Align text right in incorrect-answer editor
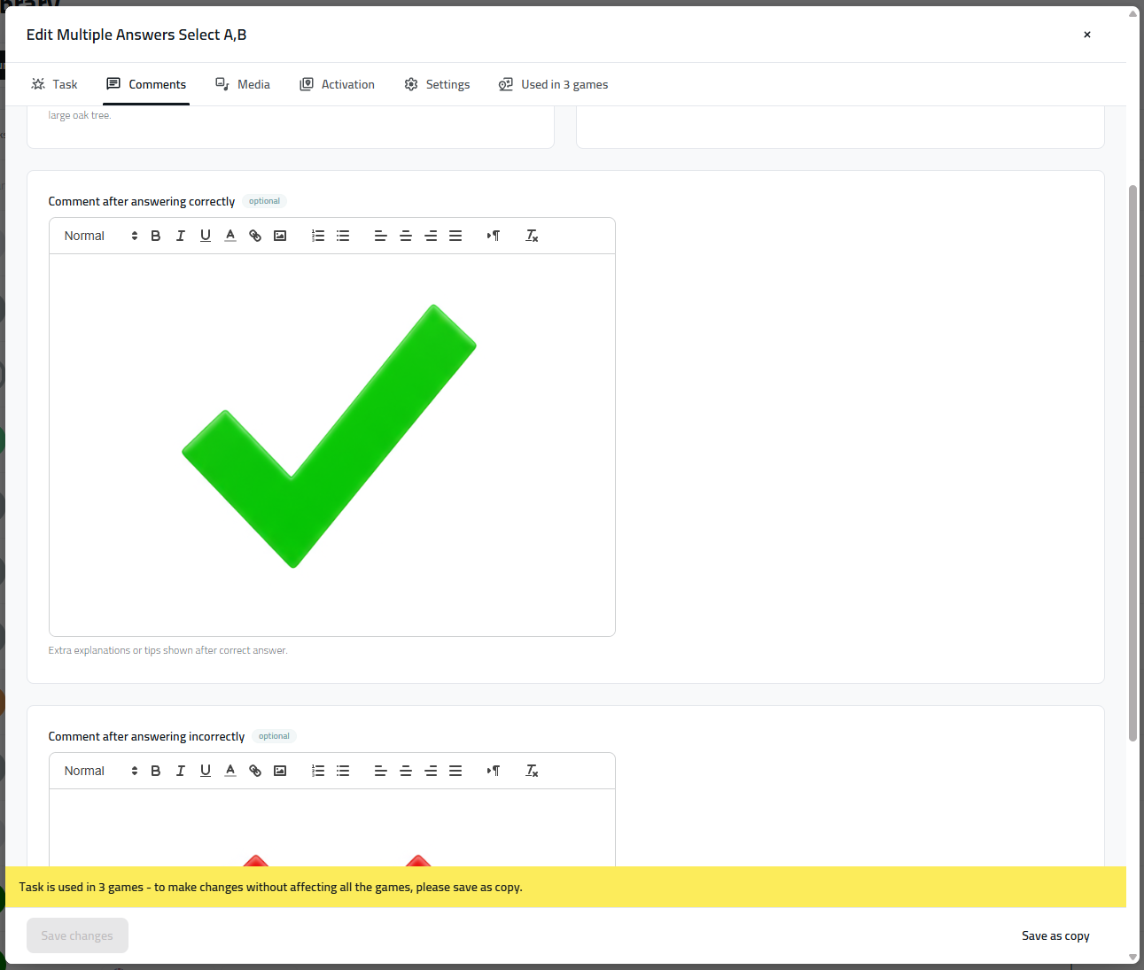 (x=431, y=771)
